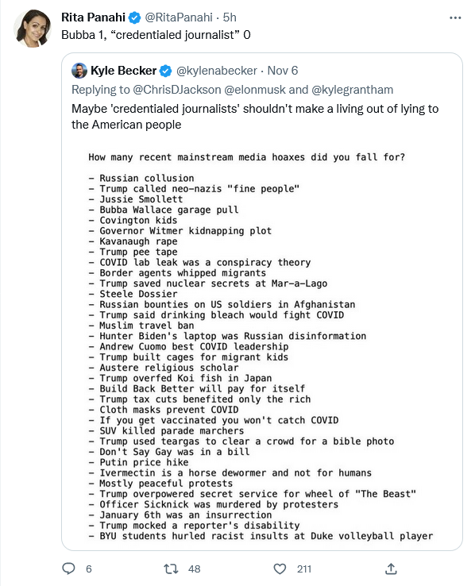
Task: Open Kyle Becker's small avatar
Action: click(79, 71)
